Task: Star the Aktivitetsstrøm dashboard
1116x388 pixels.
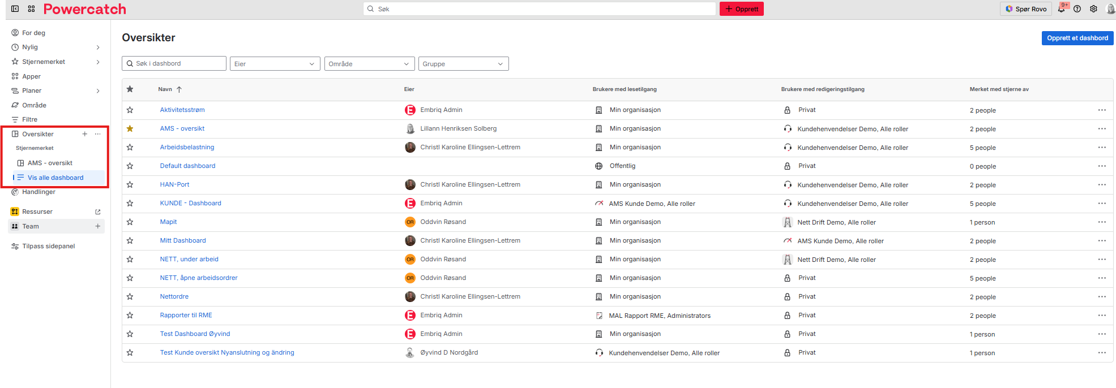Action: coord(130,110)
